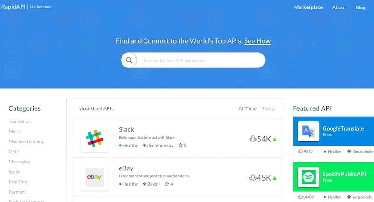The width and height of the screenshot is (374, 202).
Task: Open the Slack logo thumbnail
Action: coord(94,139)
